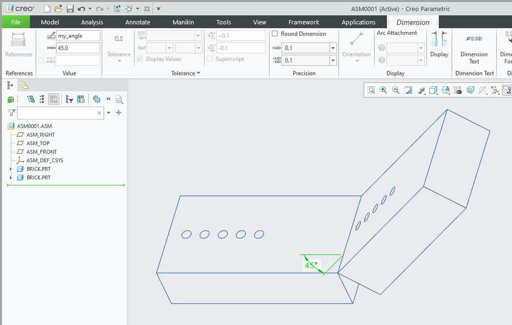Click the Display button in ribbon
Screen dimensions: 512x325
pyautogui.click(x=439, y=45)
